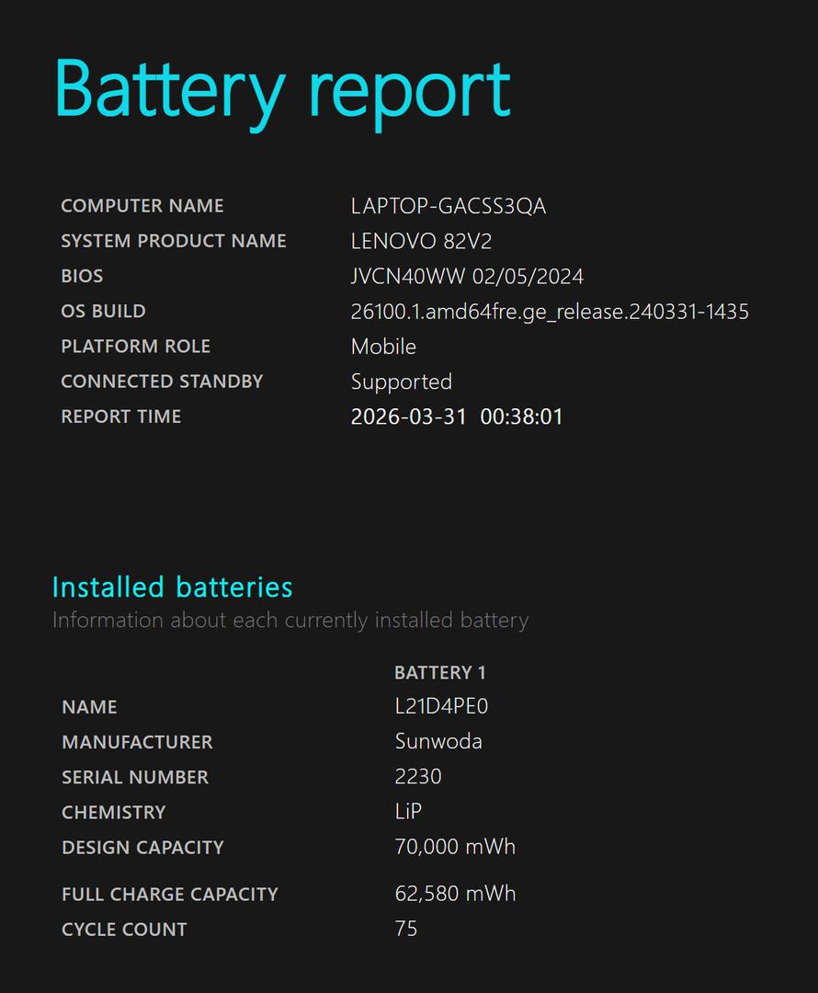Click the serial number value 2230
The image size is (818, 993).
417,777
